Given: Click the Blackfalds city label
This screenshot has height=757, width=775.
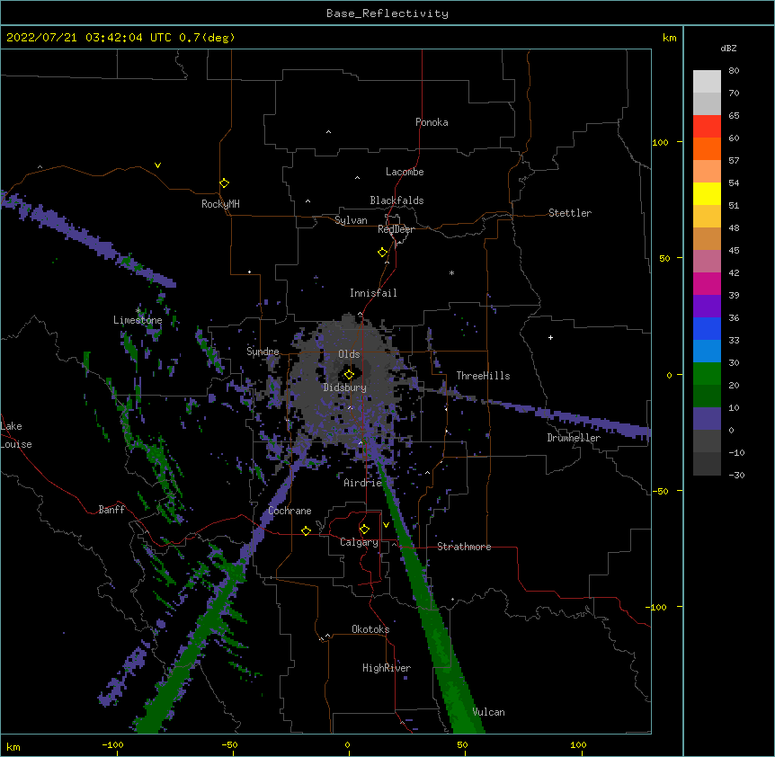Looking at the screenshot, I should 396,200.
